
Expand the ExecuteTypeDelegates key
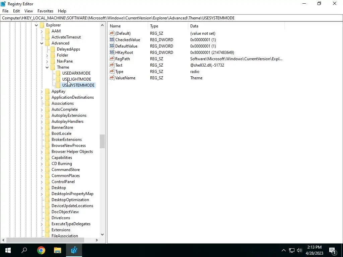pyautogui.click(x=42, y=224)
